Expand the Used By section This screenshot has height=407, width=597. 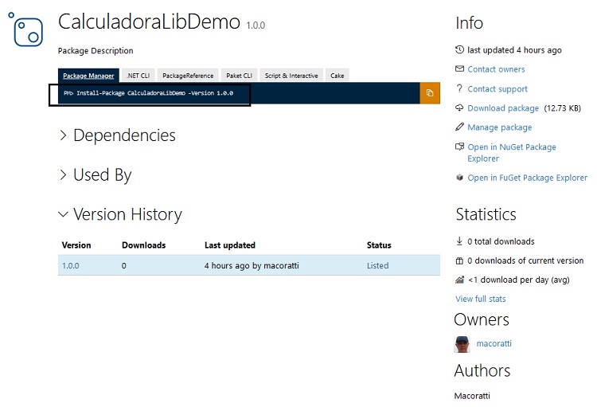(x=96, y=175)
